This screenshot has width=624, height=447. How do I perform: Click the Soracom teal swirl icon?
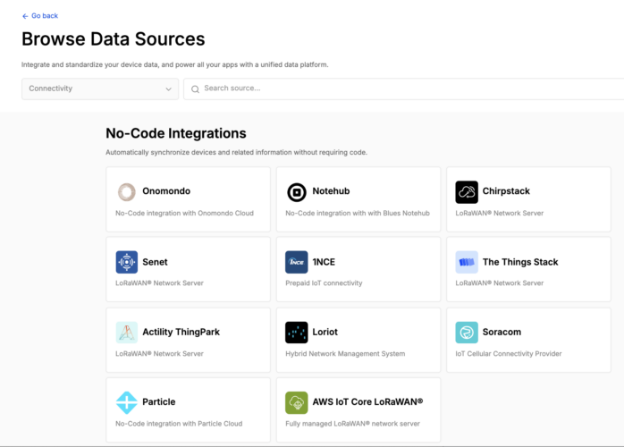click(467, 333)
